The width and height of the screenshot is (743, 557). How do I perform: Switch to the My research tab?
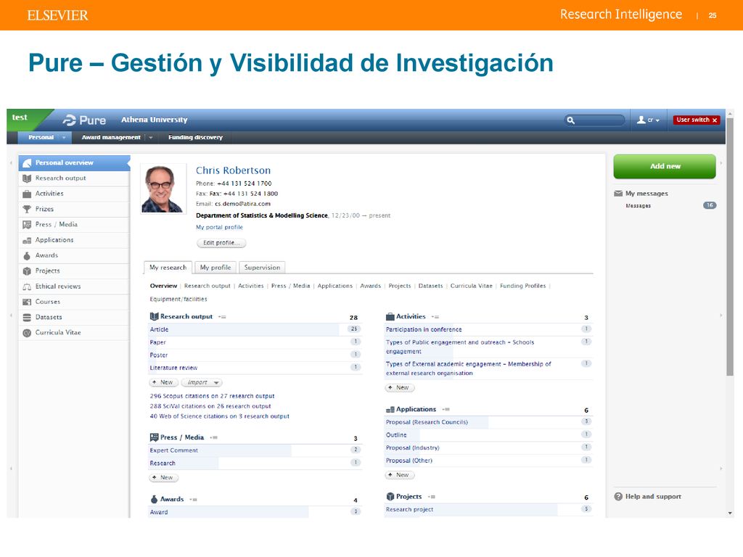point(168,268)
